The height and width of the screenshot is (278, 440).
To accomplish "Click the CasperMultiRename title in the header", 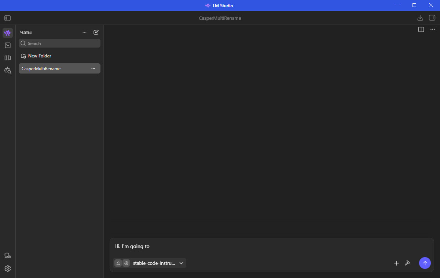I will (220, 18).
